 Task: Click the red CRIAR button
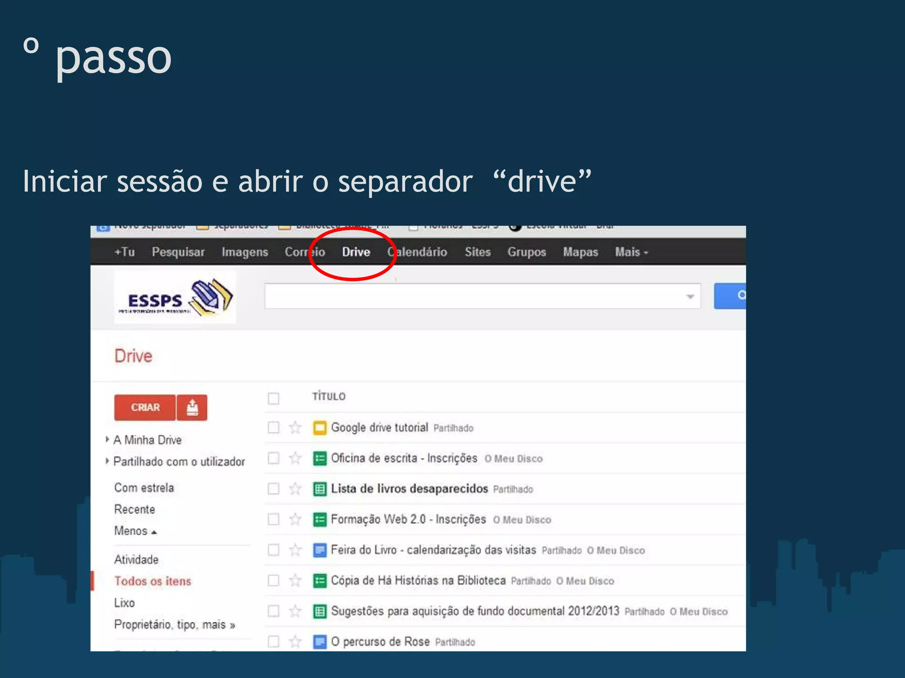[145, 407]
